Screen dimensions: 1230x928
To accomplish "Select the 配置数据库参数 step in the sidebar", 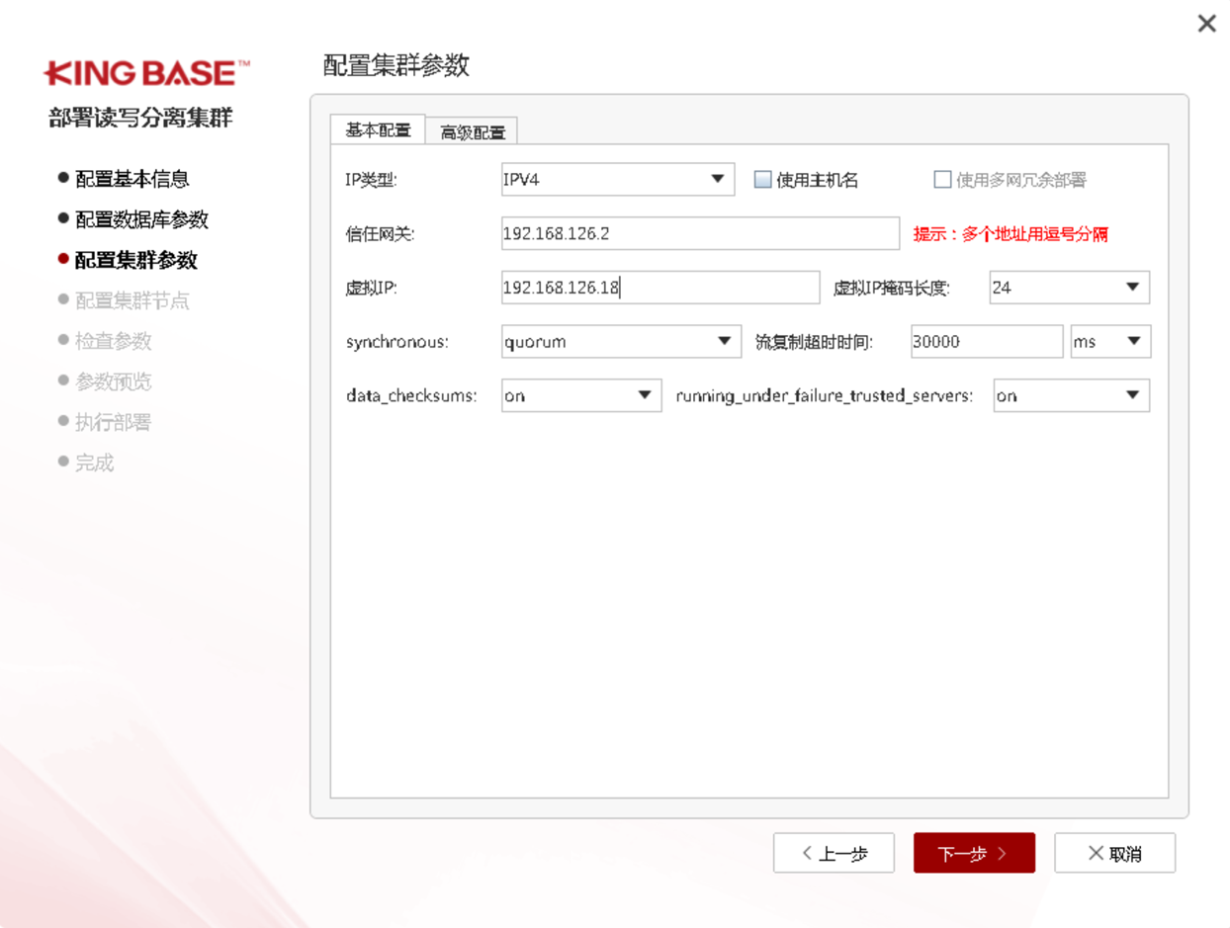I will [141, 219].
